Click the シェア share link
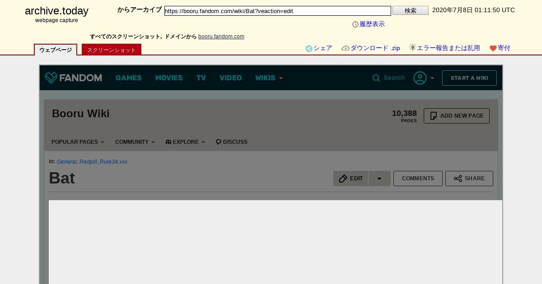The width and height of the screenshot is (542, 284). coord(323,48)
